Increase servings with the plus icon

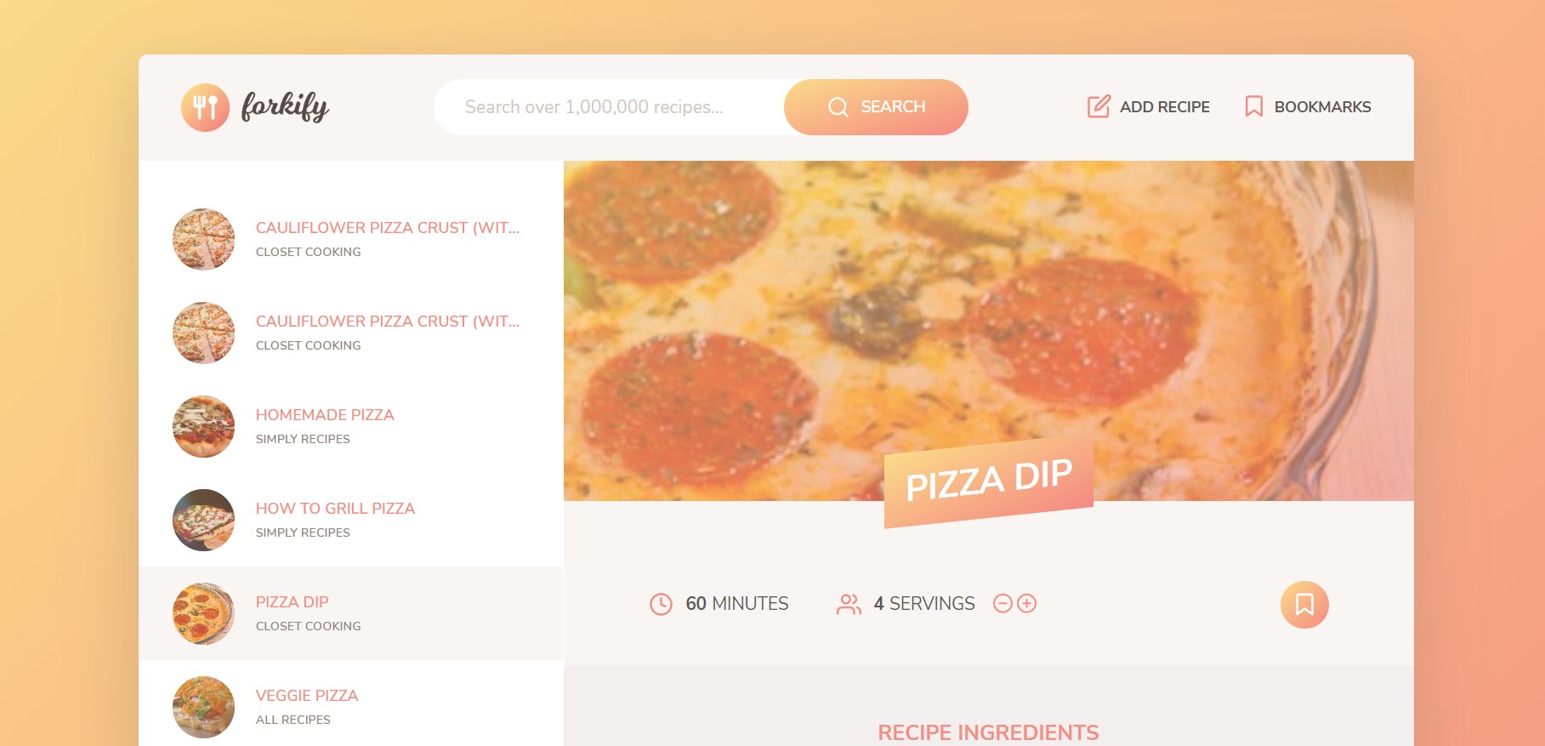coord(1027,603)
